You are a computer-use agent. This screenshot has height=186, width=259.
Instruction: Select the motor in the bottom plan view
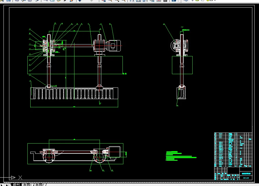[x=115, y=153]
